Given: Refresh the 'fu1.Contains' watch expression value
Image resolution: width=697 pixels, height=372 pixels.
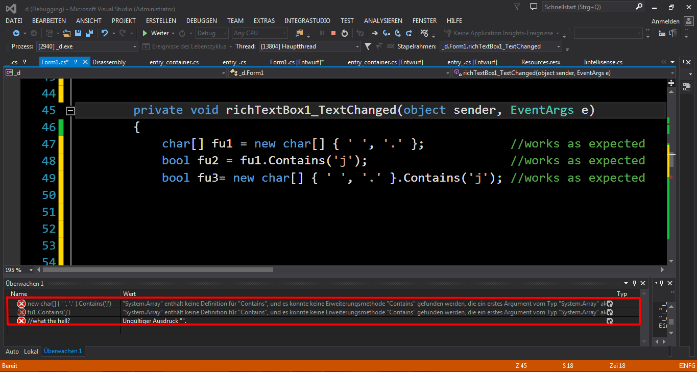Looking at the screenshot, I should (609, 312).
